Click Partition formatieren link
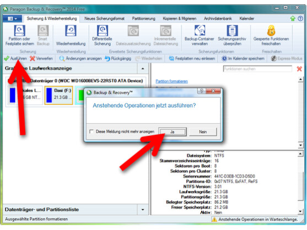 [x=171, y=81]
